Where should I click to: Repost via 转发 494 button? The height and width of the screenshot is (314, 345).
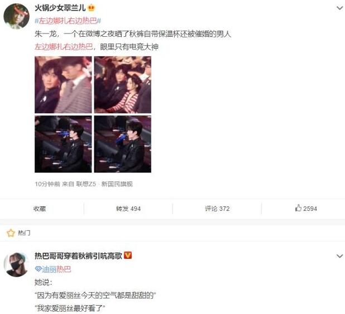pyautogui.click(x=128, y=209)
